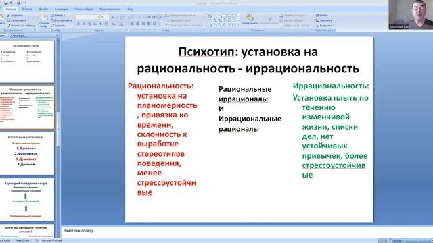This screenshot has width=433, height=243.
Task: Click the Normal view icon in status bar
Action: (x=382, y=240)
